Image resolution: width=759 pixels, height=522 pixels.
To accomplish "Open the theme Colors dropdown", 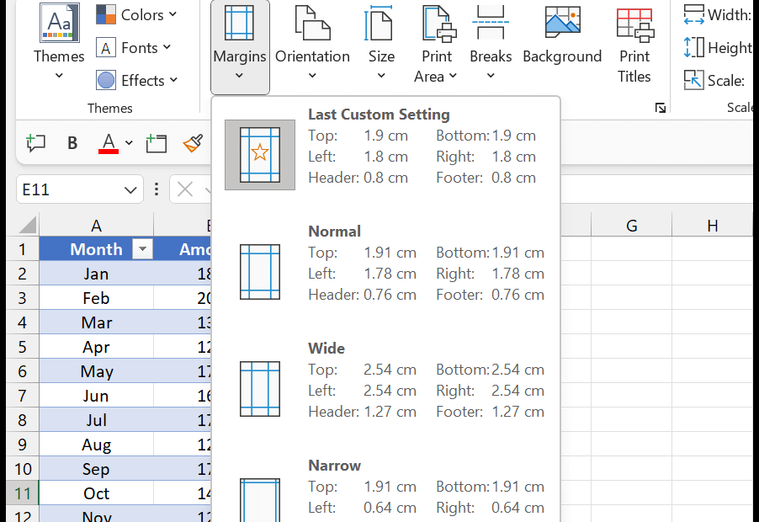I will [136, 15].
